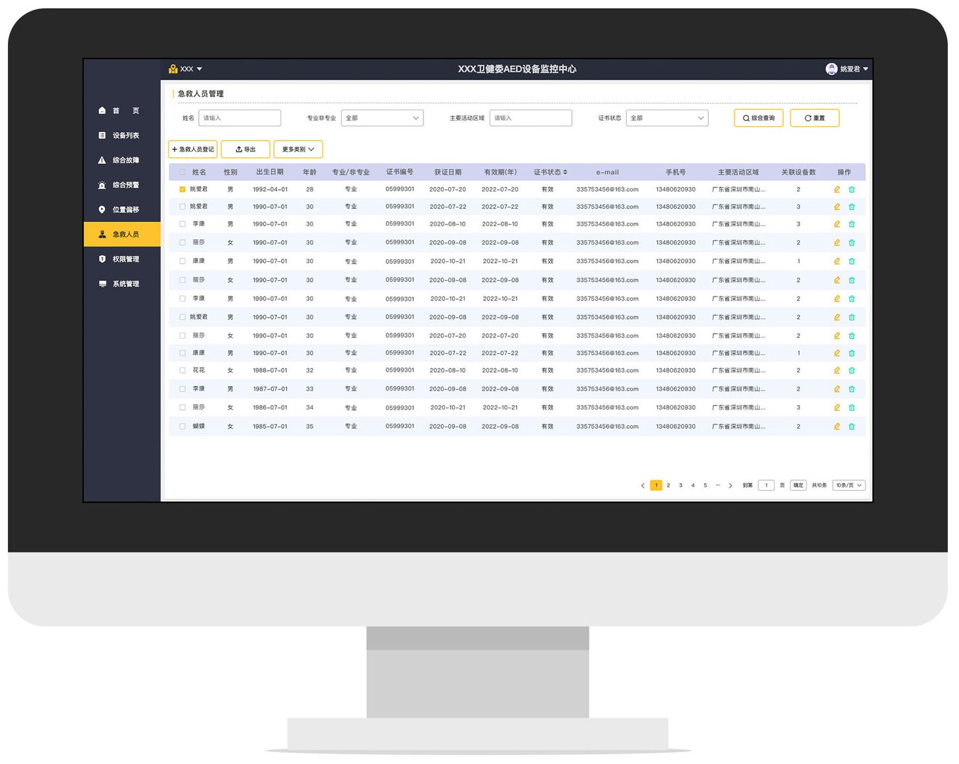Check the 丽莎 row born 1986-07-01
The height and width of the screenshot is (764, 959).
click(182, 408)
